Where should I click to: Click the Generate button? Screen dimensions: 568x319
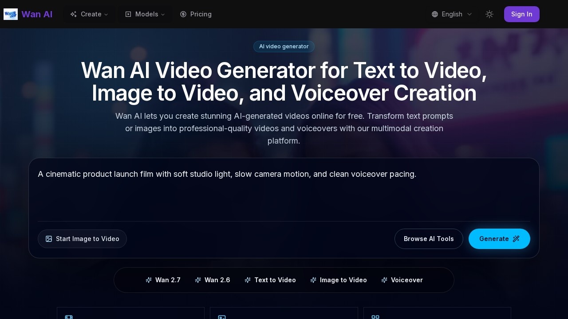click(499, 239)
